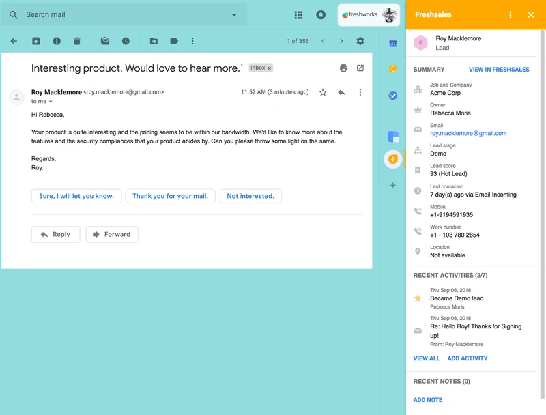Click VIEW ALL activities link
This screenshot has width=546, height=415.
point(426,358)
